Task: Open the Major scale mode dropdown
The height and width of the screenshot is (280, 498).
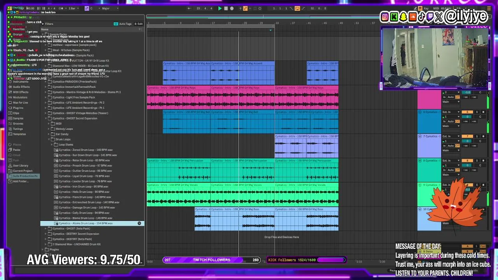Action: [110, 8]
